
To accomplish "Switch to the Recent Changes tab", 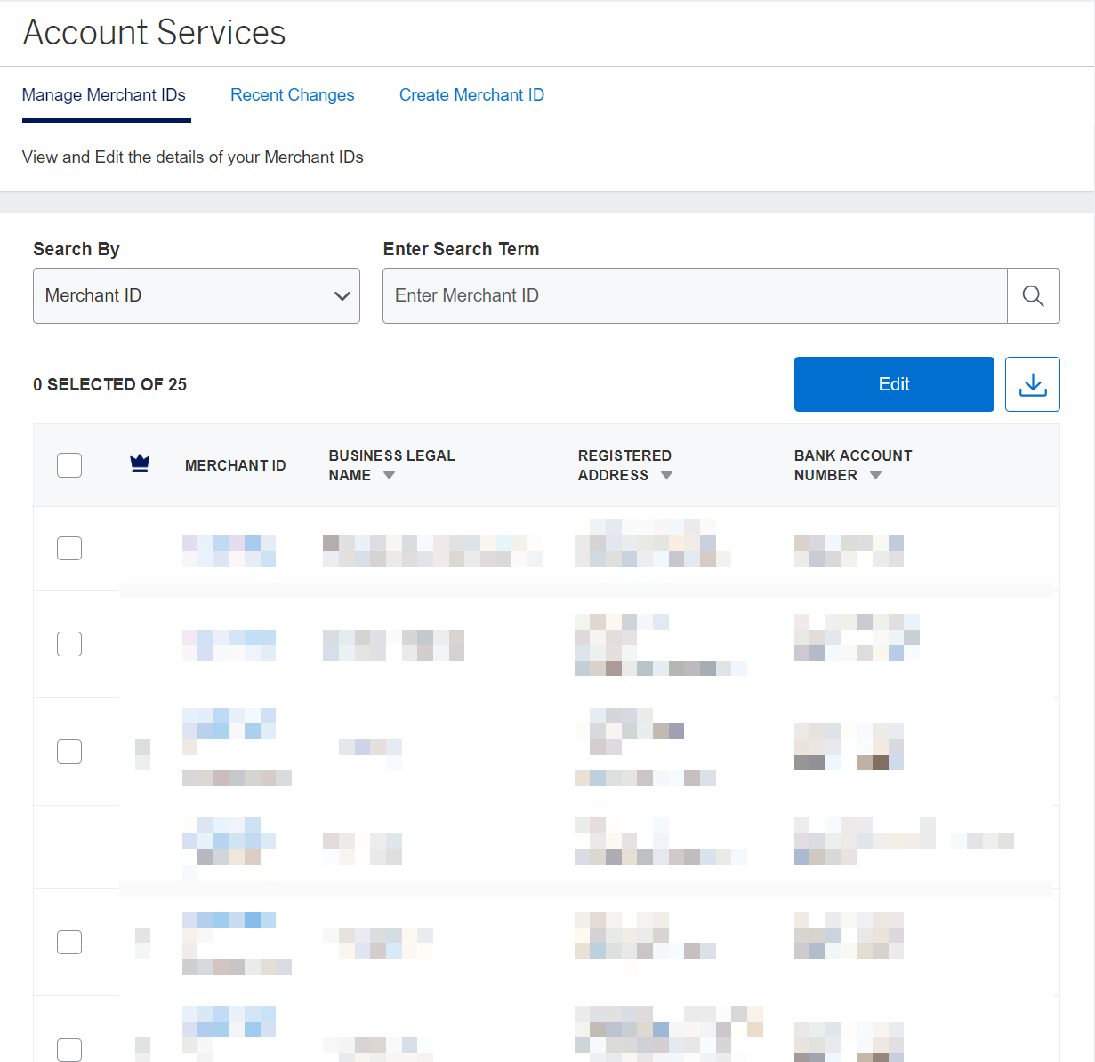I will 292,94.
